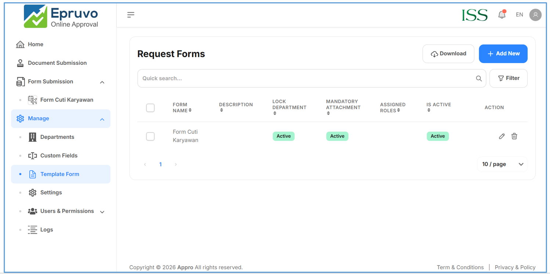Click the user profile avatar
Image resolution: width=550 pixels, height=274 pixels.
click(535, 15)
